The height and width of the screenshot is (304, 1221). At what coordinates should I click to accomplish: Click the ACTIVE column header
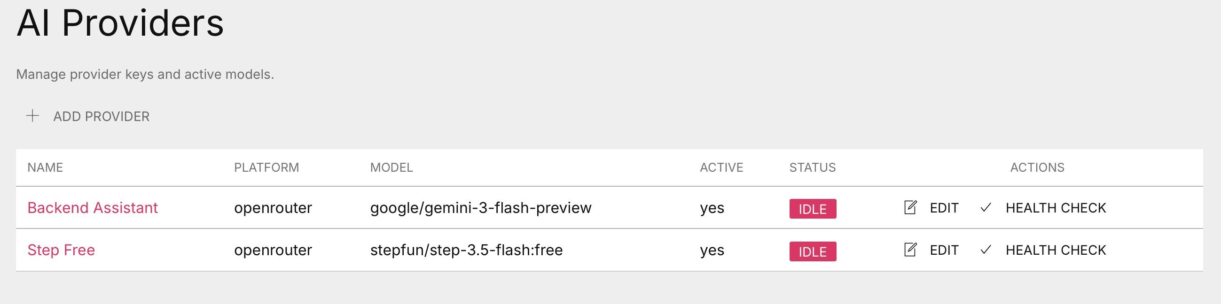(x=721, y=167)
